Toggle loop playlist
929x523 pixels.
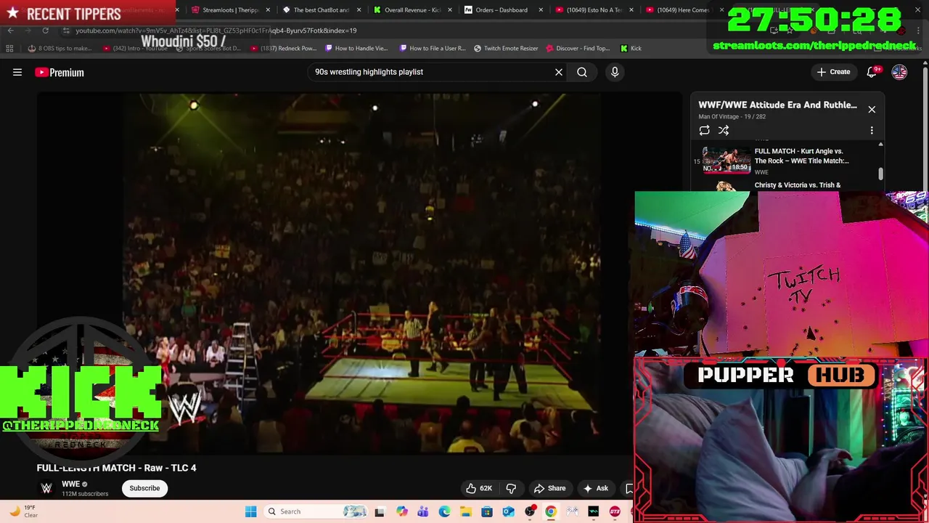(704, 130)
